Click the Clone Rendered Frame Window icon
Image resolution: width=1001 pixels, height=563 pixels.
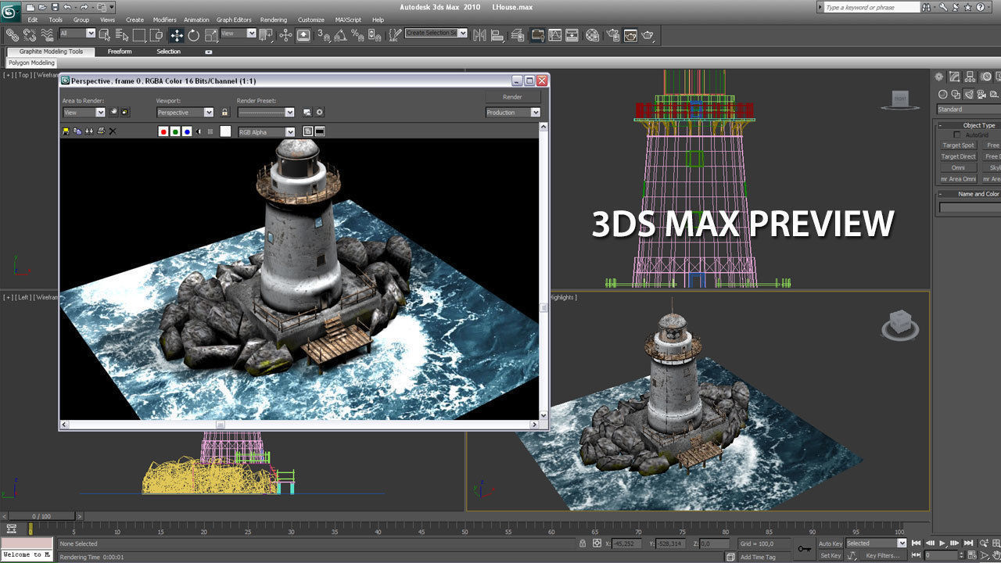click(x=89, y=131)
